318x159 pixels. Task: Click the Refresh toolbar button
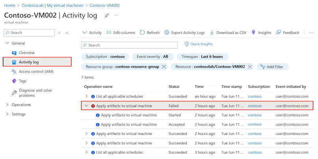click(150, 33)
